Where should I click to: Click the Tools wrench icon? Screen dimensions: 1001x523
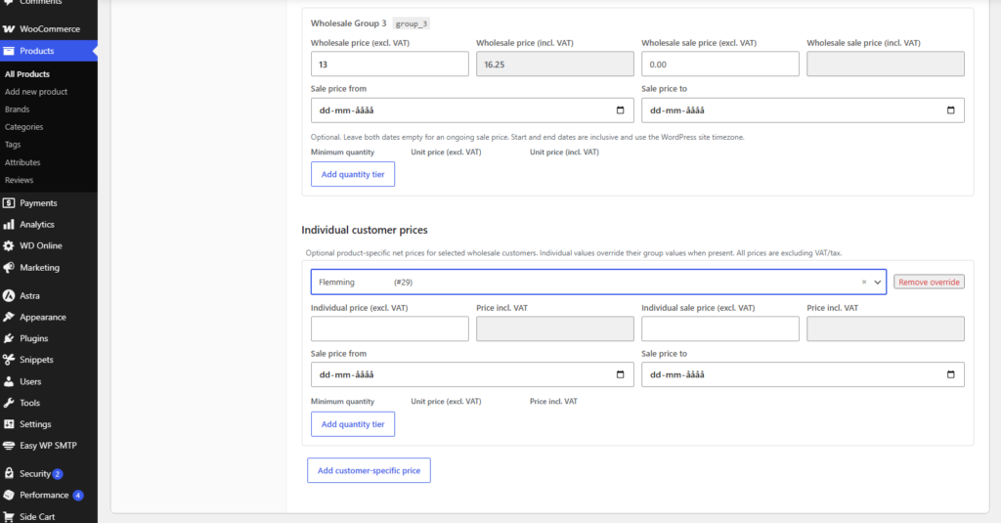(x=9, y=403)
